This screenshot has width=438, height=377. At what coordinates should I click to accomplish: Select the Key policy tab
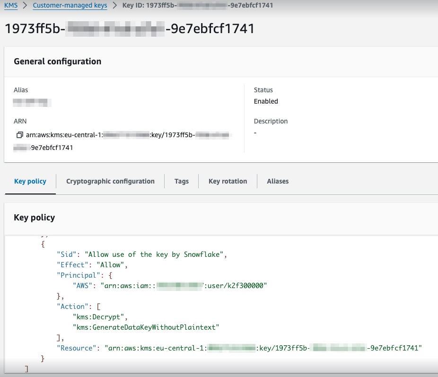(30, 181)
